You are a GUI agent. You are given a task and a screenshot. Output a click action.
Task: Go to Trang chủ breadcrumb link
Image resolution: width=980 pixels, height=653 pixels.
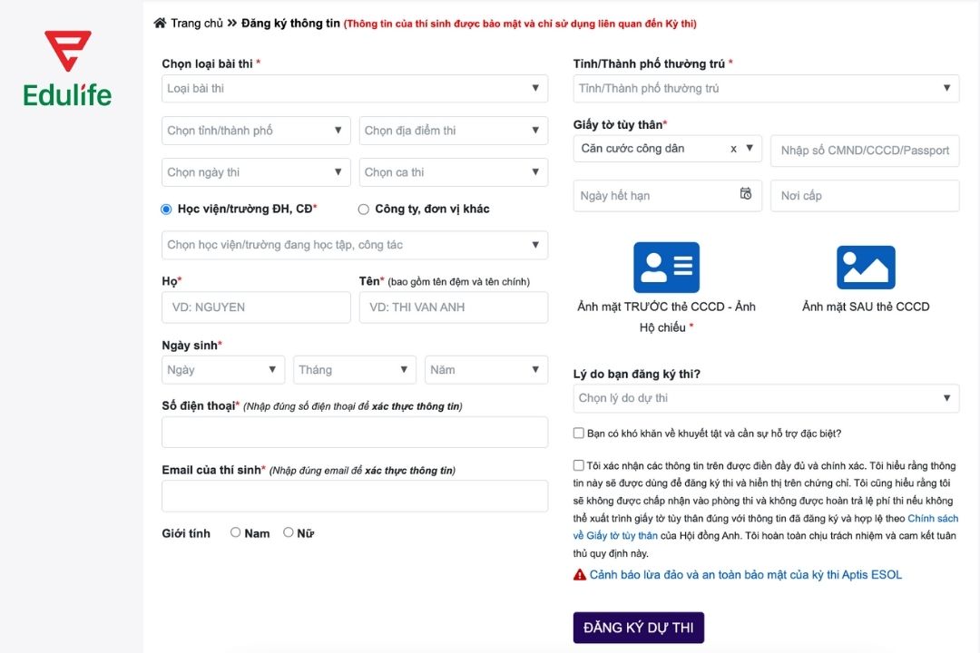pyautogui.click(x=197, y=24)
